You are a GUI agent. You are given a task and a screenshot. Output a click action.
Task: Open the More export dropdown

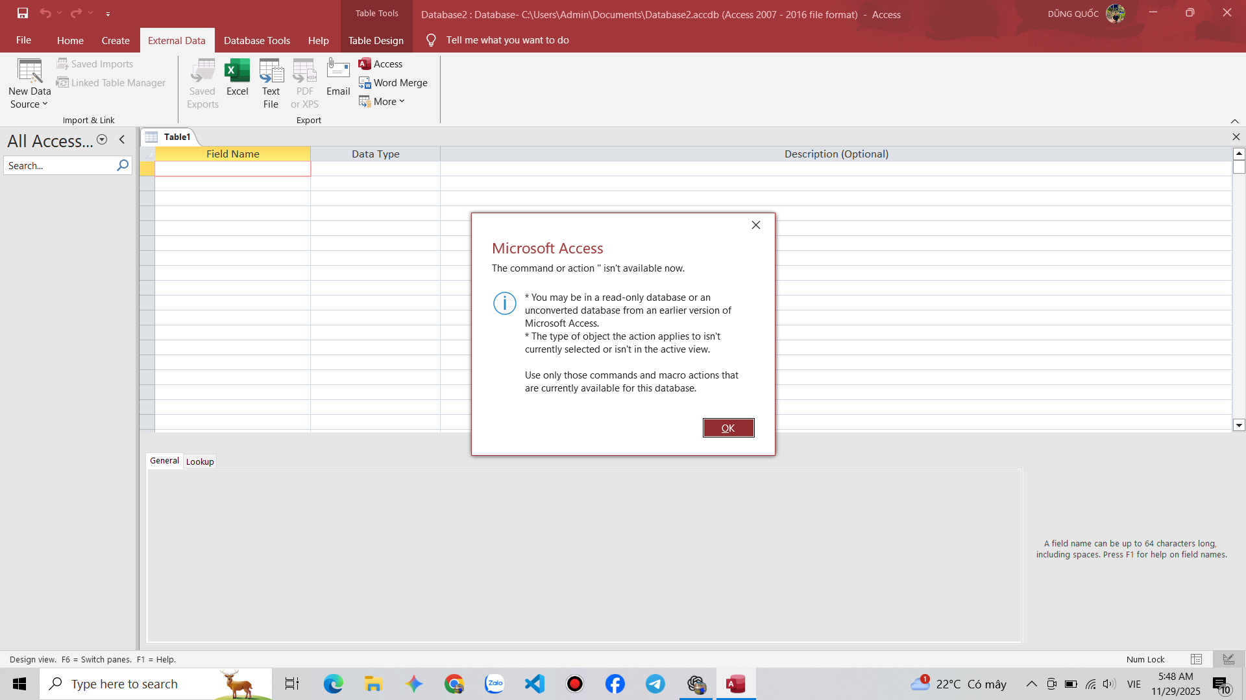pos(382,102)
